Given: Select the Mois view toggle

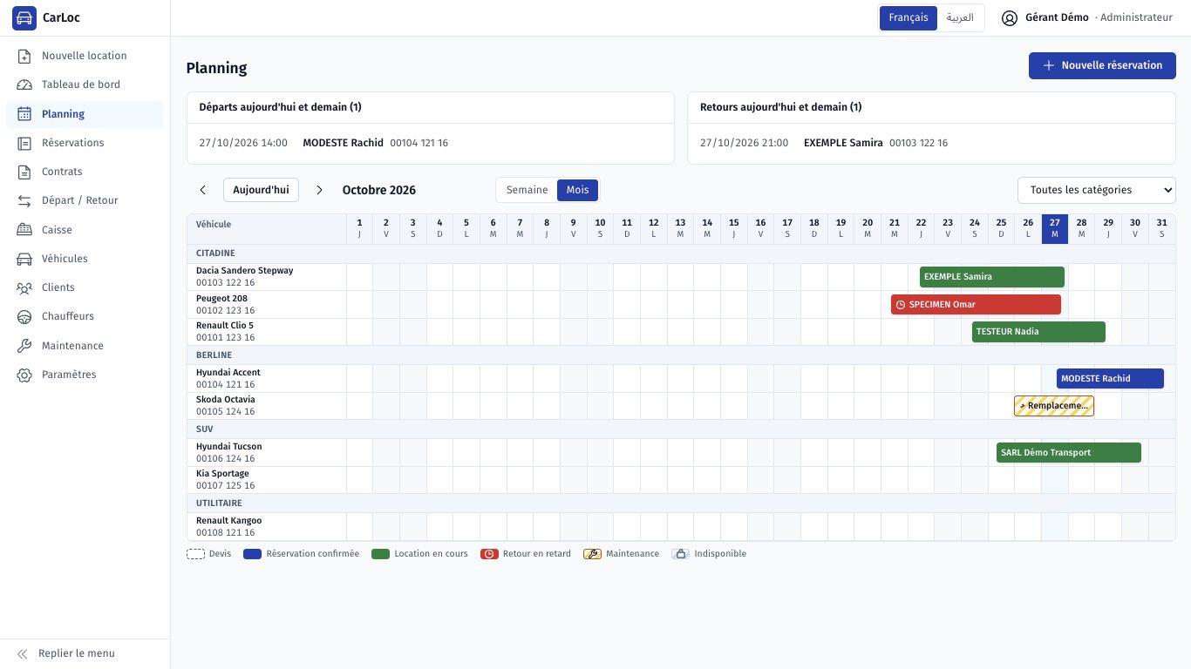Looking at the screenshot, I should (x=577, y=190).
